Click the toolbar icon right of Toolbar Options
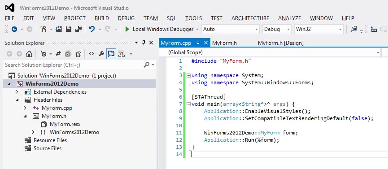The width and height of the screenshot is (388, 169). point(374,29)
